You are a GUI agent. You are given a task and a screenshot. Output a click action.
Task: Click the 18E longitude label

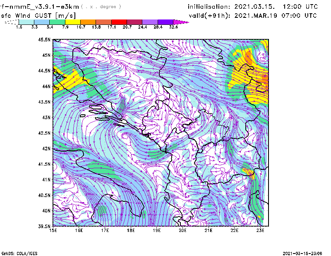tap(131, 230)
